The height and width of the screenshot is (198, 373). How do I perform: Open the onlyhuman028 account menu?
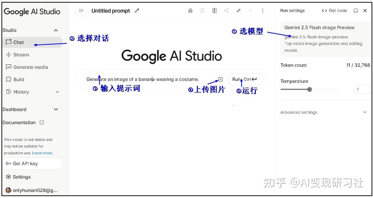point(32,190)
